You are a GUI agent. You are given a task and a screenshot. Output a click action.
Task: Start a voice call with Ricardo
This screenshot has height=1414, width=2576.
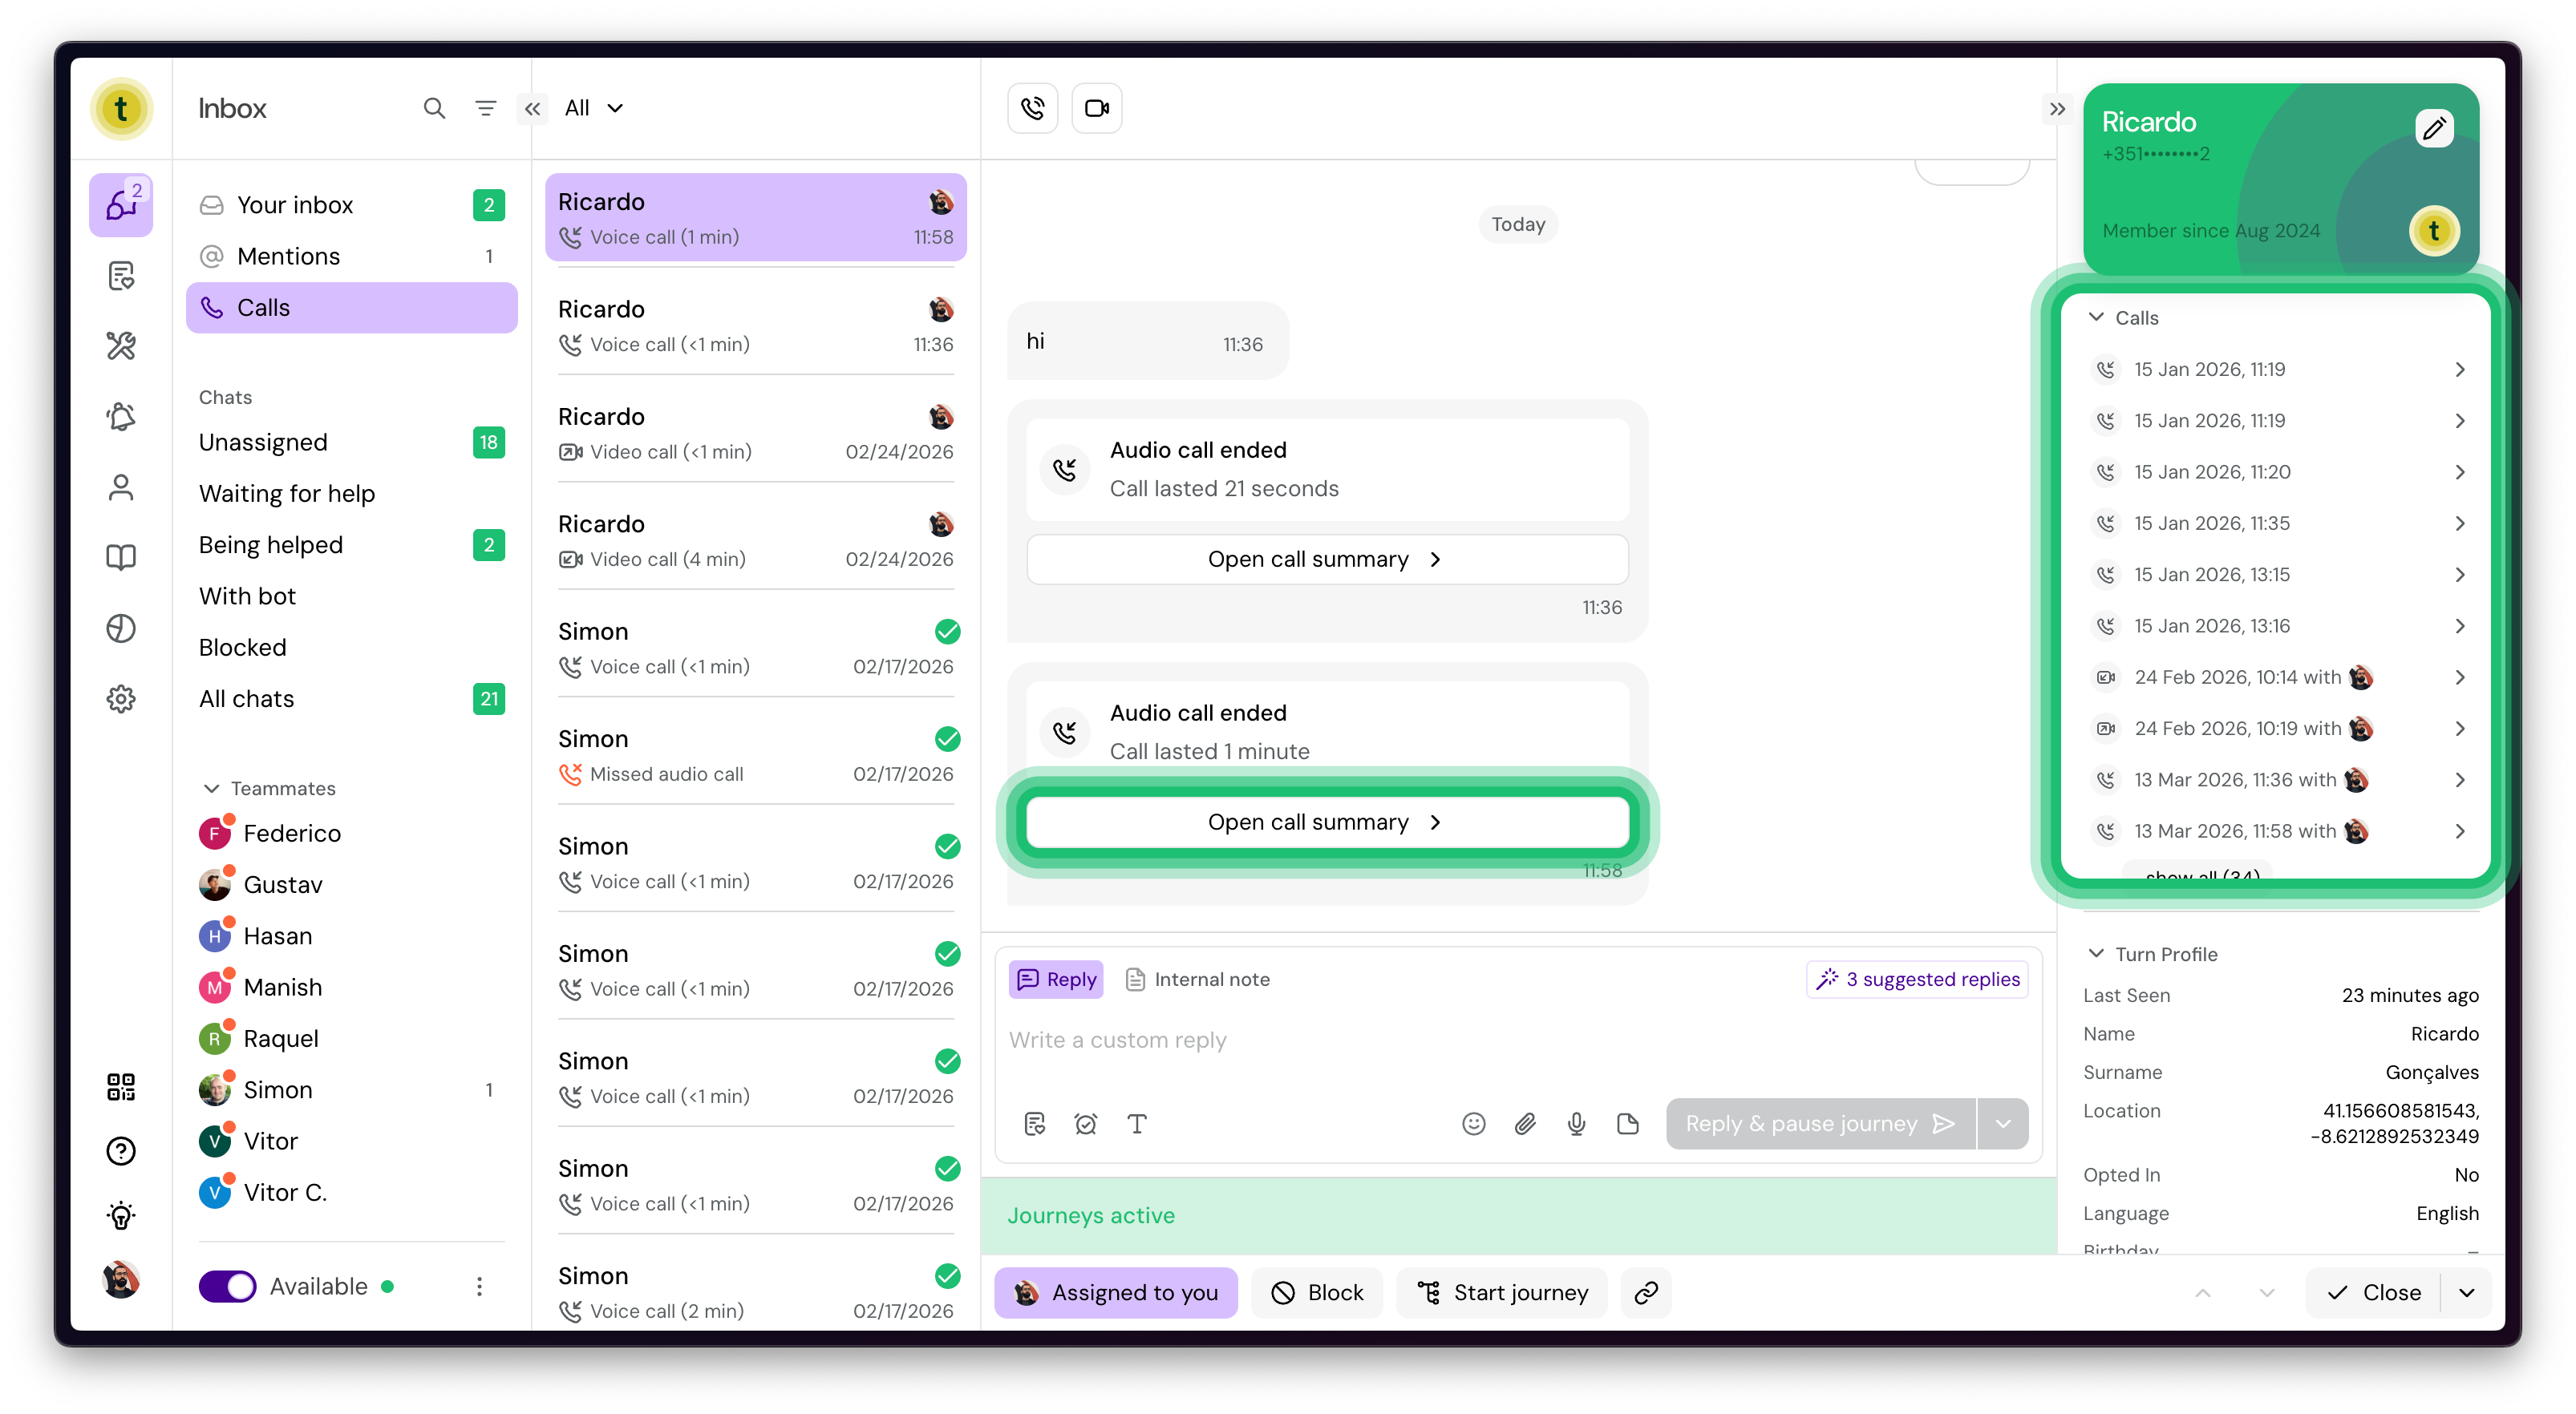coord(1032,108)
